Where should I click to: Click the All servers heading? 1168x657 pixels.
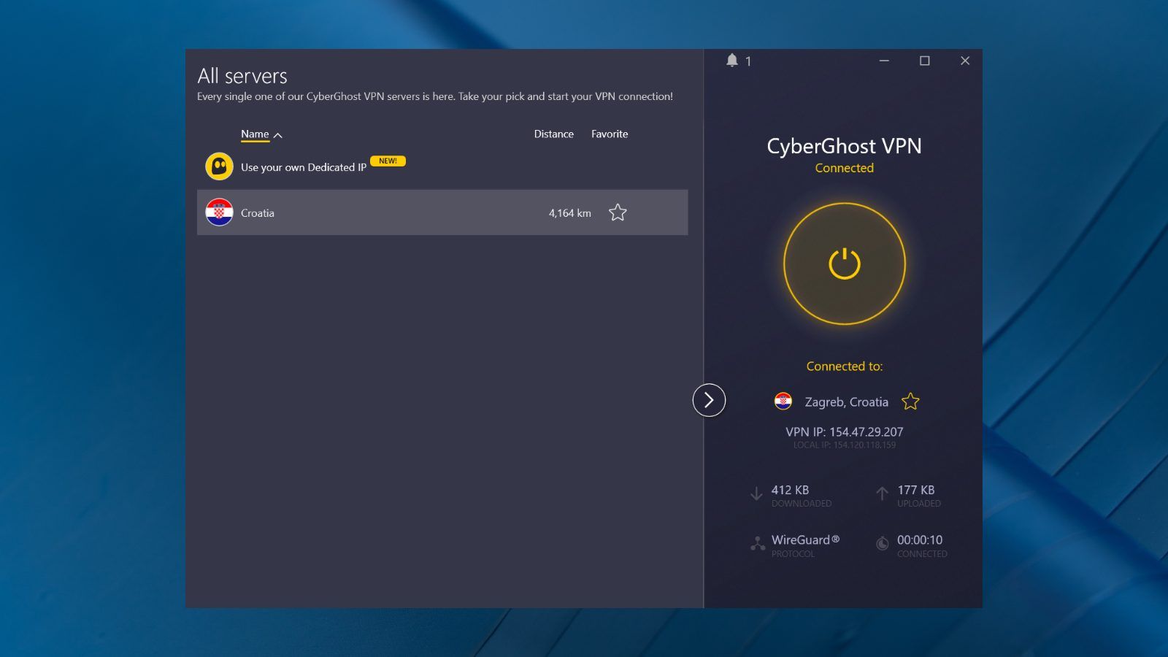[x=242, y=76]
